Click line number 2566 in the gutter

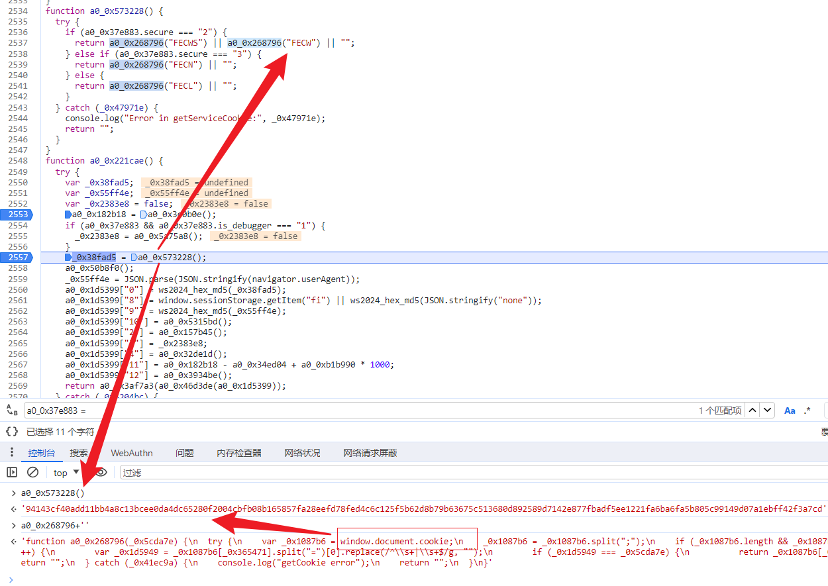tap(18, 354)
